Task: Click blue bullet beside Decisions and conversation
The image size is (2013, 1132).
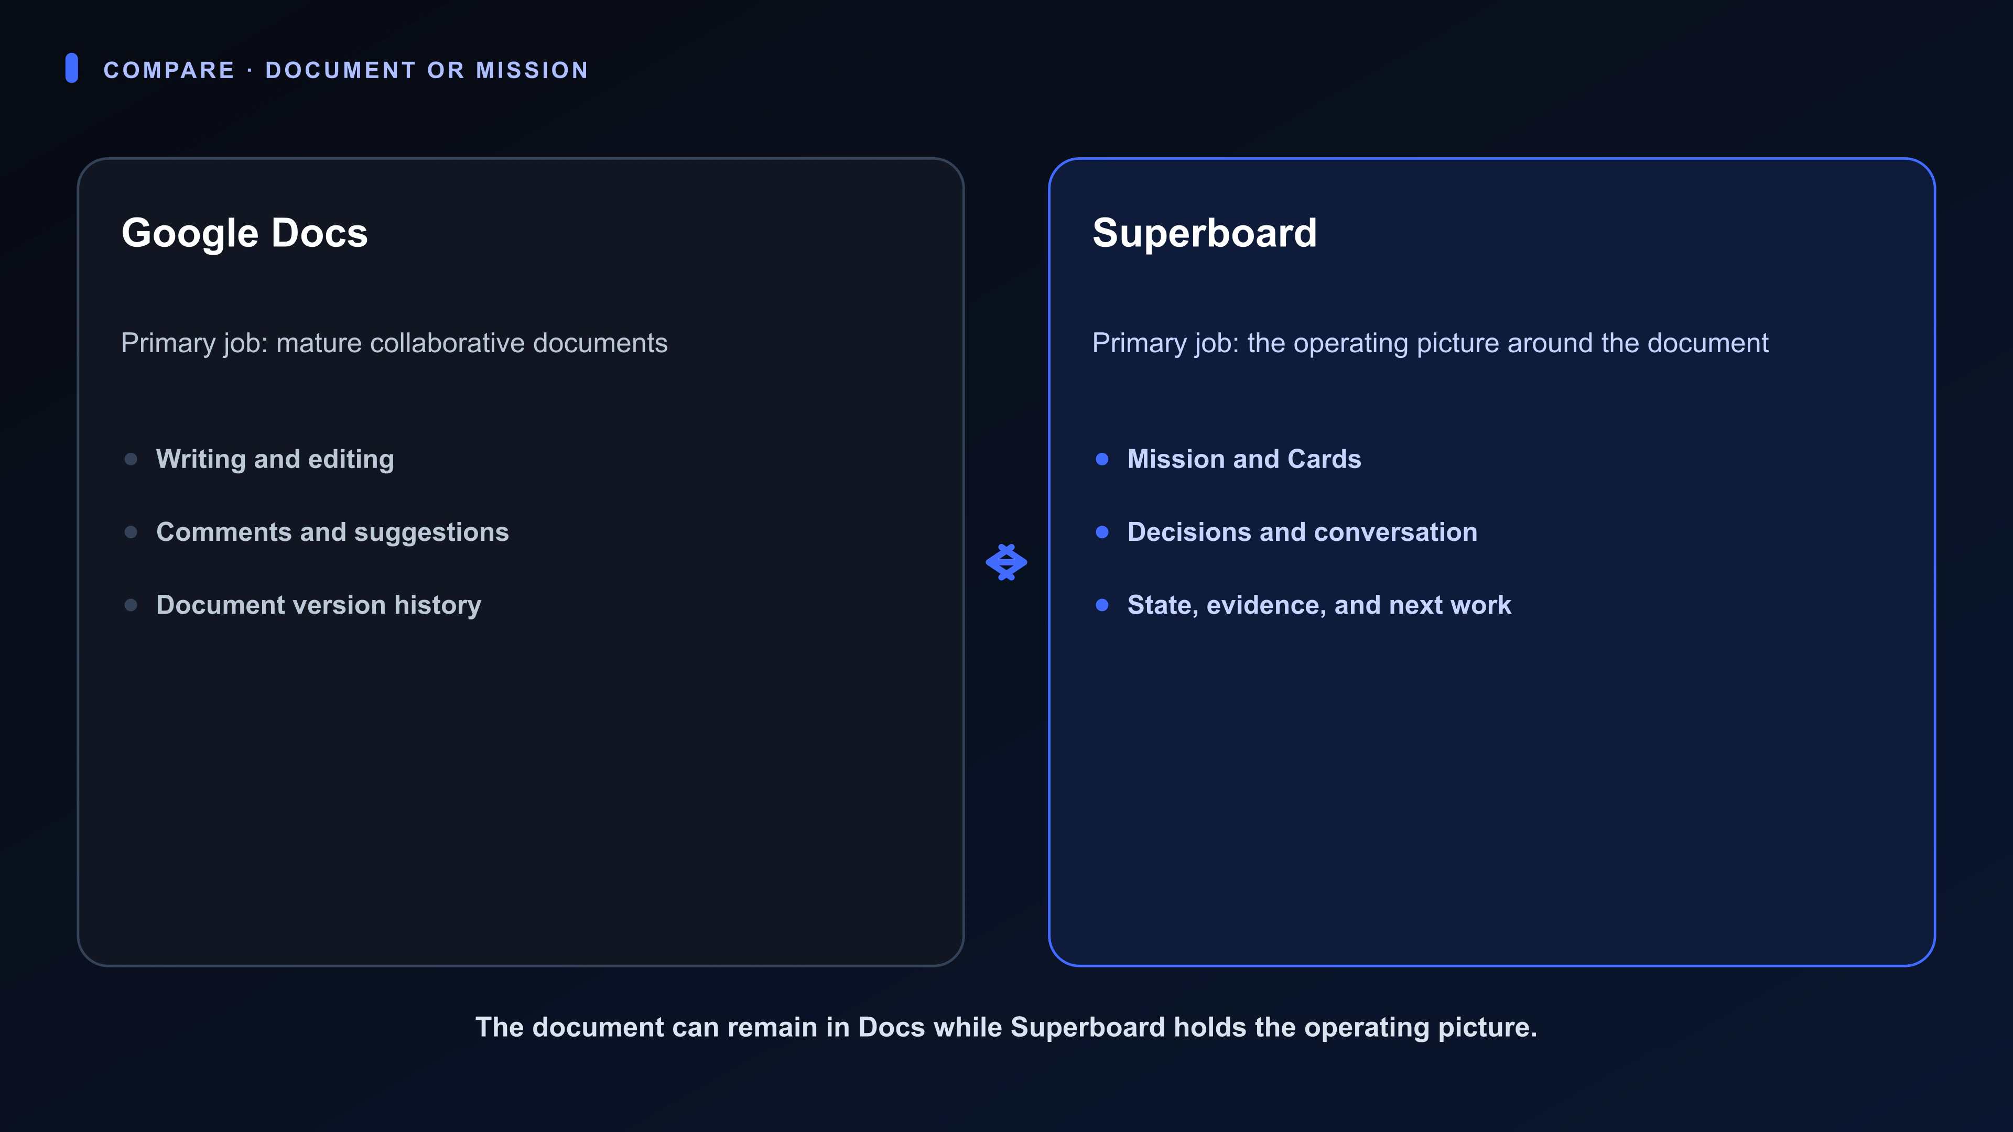Action: (x=1102, y=532)
